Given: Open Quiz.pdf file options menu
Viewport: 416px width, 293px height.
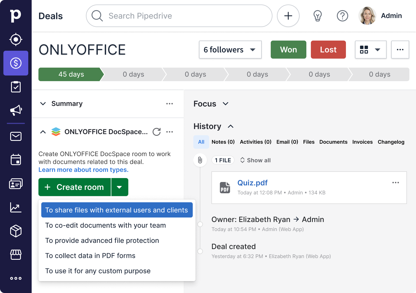Looking at the screenshot, I should click(x=396, y=183).
